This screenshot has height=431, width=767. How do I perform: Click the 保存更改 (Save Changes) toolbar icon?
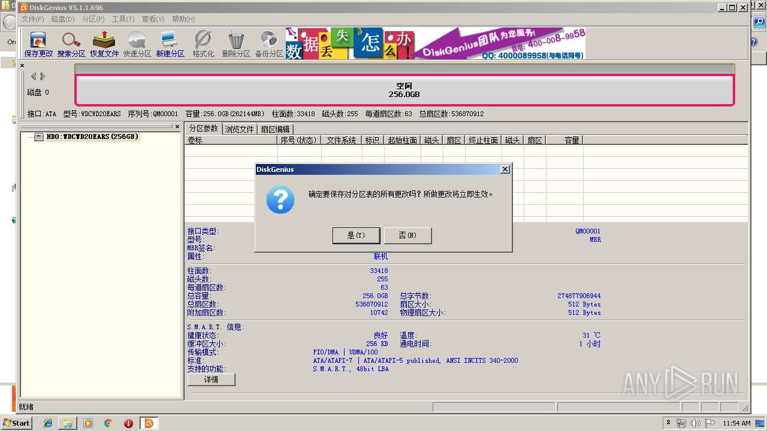coord(38,44)
